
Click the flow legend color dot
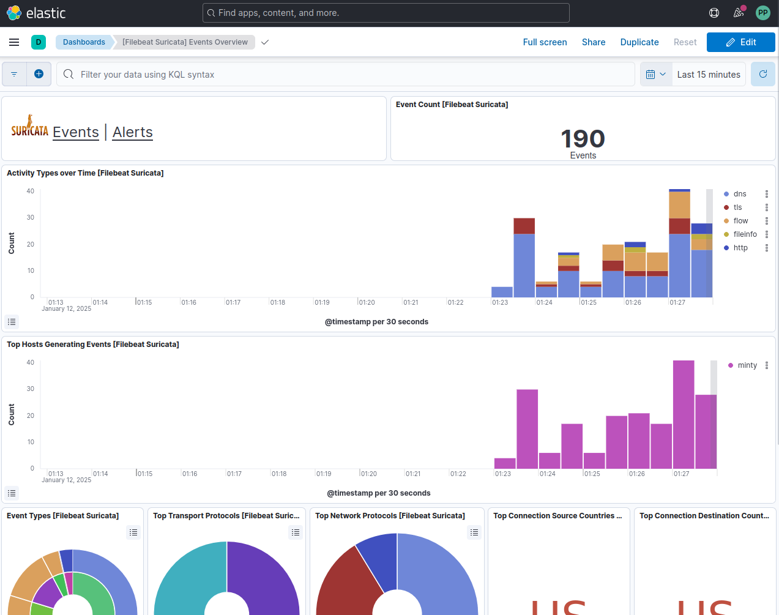click(726, 221)
